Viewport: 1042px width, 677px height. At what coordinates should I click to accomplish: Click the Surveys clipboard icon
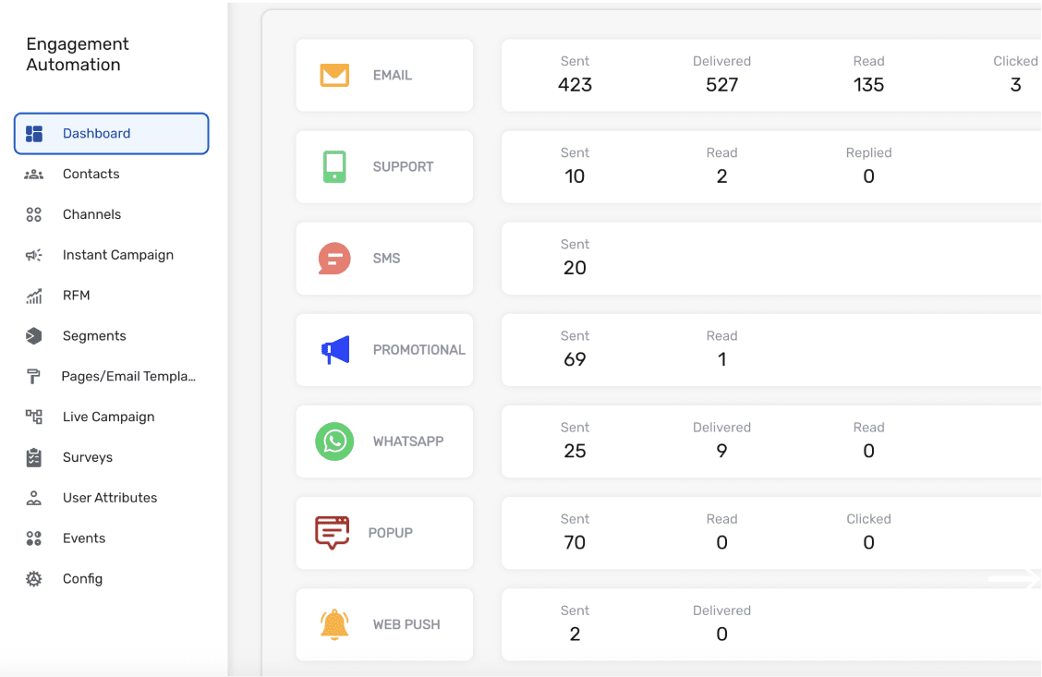pyautogui.click(x=34, y=456)
